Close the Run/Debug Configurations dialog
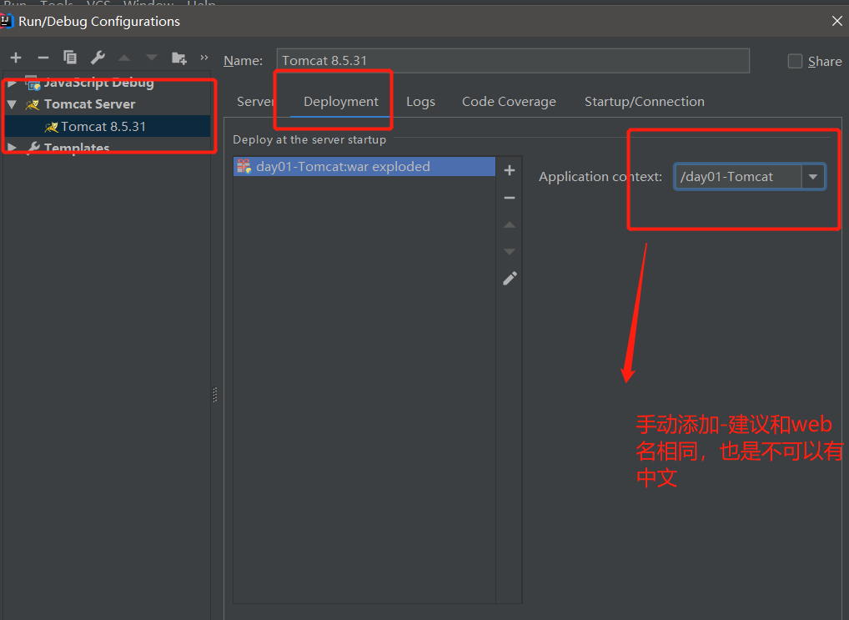Viewport: 849px width, 620px height. click(x=837, y=21)
